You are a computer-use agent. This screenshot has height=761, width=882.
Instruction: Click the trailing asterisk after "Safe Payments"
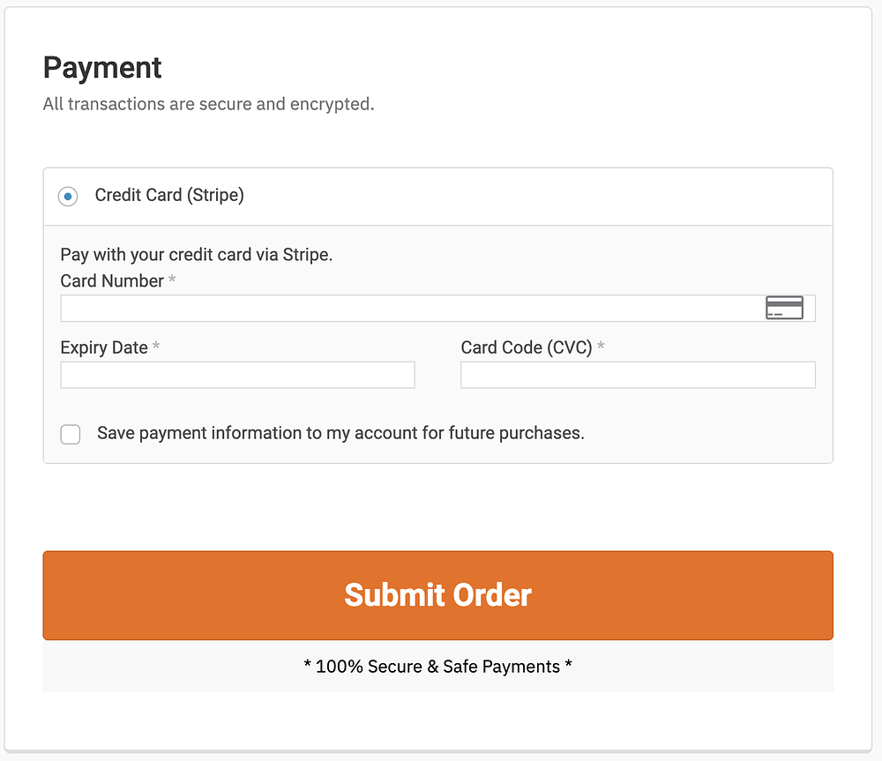[568, 665]
